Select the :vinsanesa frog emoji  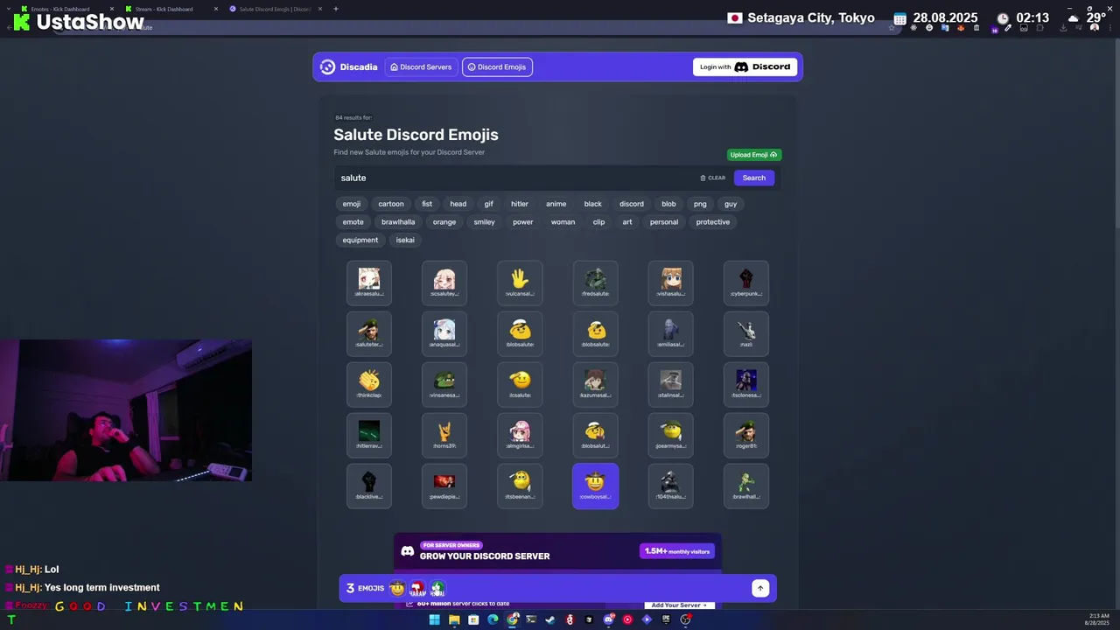(x=444, y=384)
